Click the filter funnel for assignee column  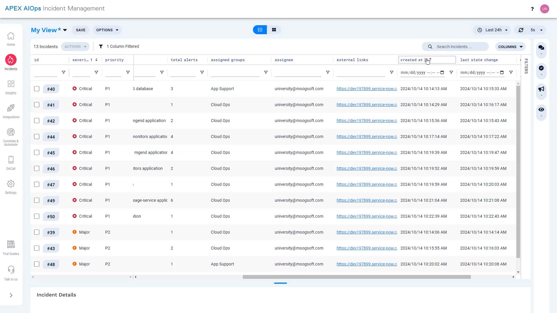[x=328, y=72]
